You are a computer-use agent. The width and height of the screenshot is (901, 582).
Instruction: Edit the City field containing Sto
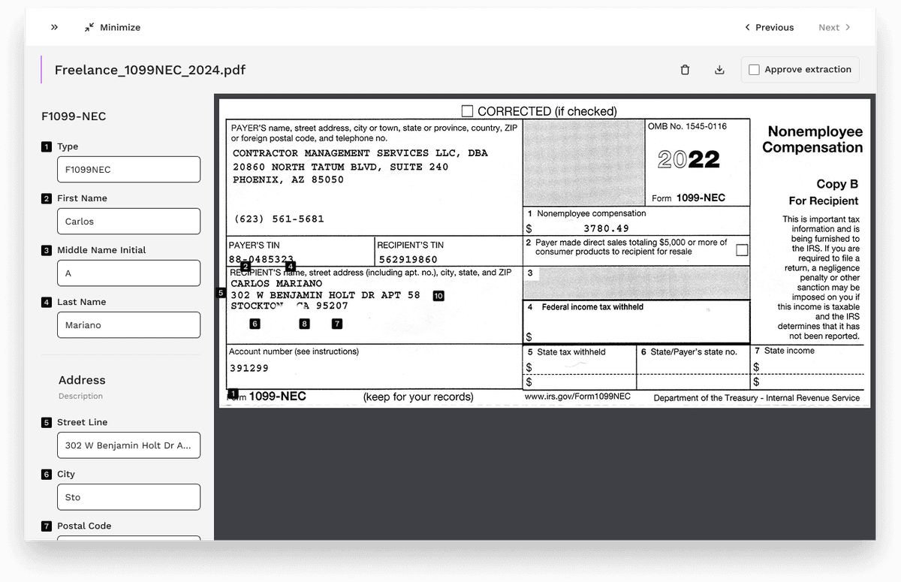[x=128, y=496]
